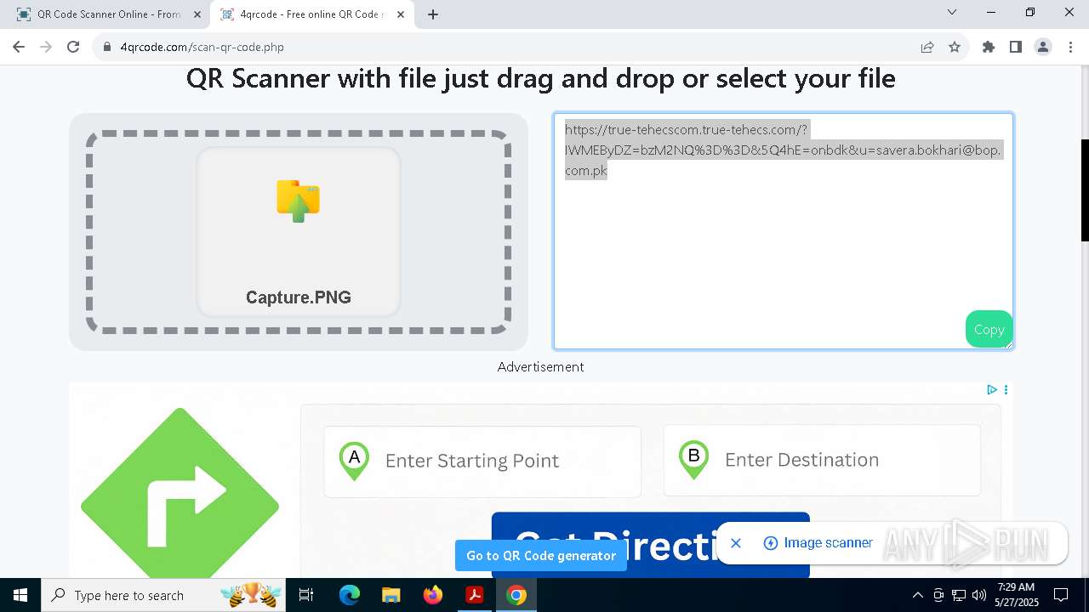Launch Microsoft Edge from the taskbar
Screen dimensions: 1089x612
coord(350,595)
